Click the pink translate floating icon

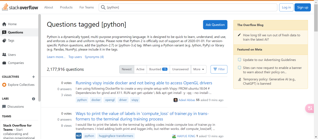(310, 108)
